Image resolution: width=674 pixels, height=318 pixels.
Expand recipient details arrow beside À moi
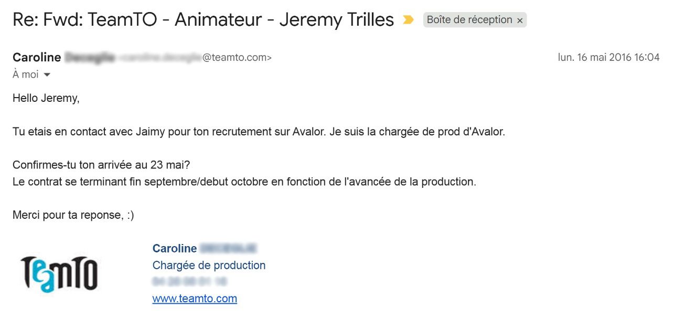(x=47, y=75)
